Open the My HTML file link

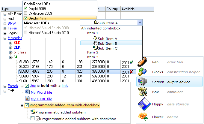click(42, 99)
